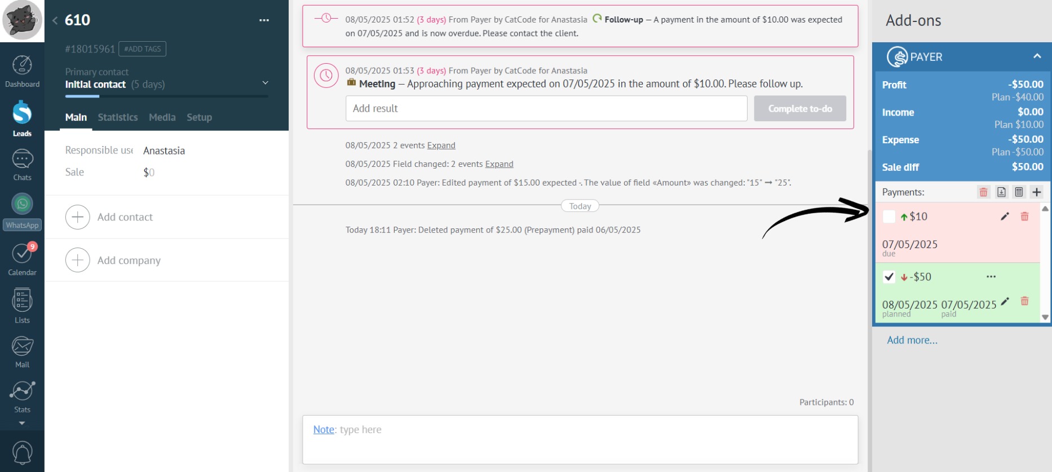Screen dimensions: 1052x472
Task: Click the Stats sidebar icon
Action: click(22, 396)
